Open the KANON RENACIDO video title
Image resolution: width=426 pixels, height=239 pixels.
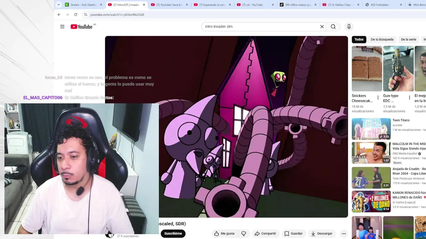[409, 195]
